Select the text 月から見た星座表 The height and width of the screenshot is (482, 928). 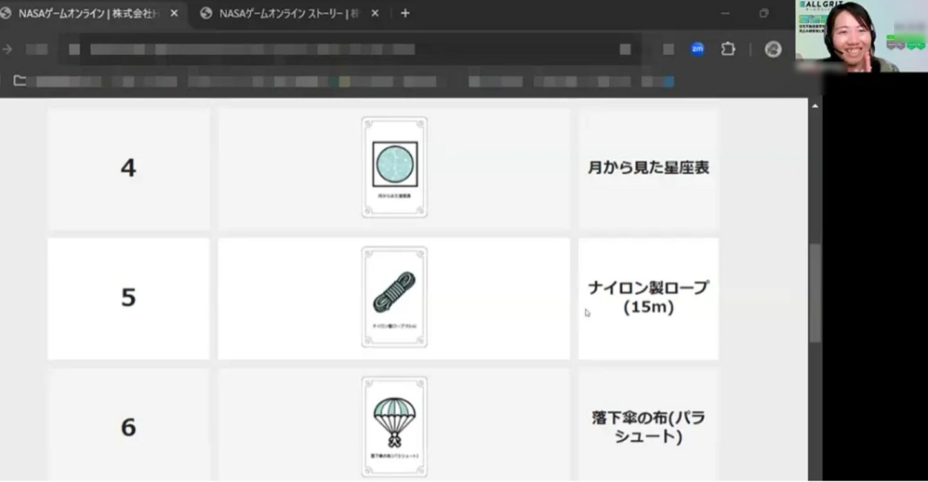(648, 168)
